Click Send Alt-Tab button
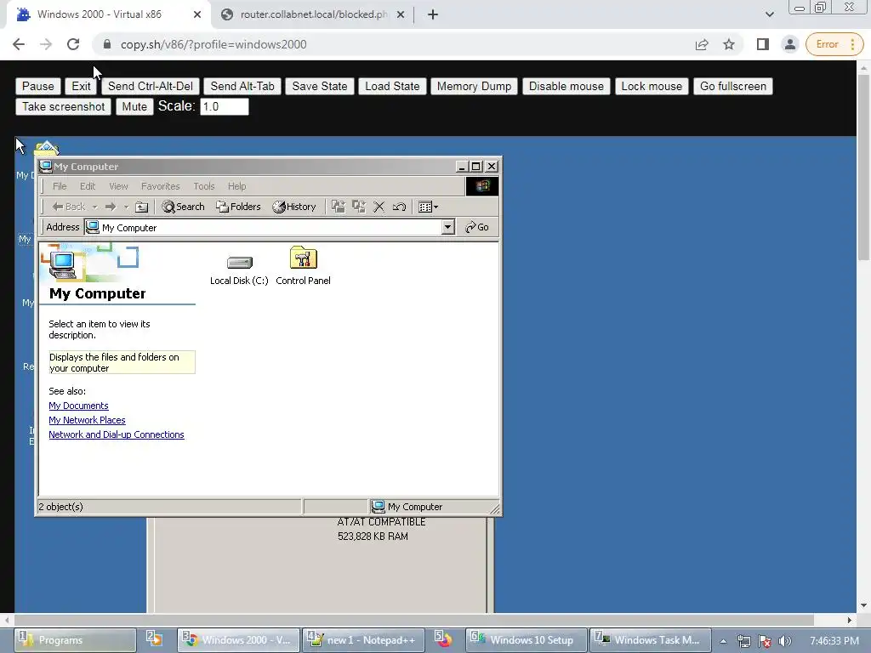 tap(242, 86)
